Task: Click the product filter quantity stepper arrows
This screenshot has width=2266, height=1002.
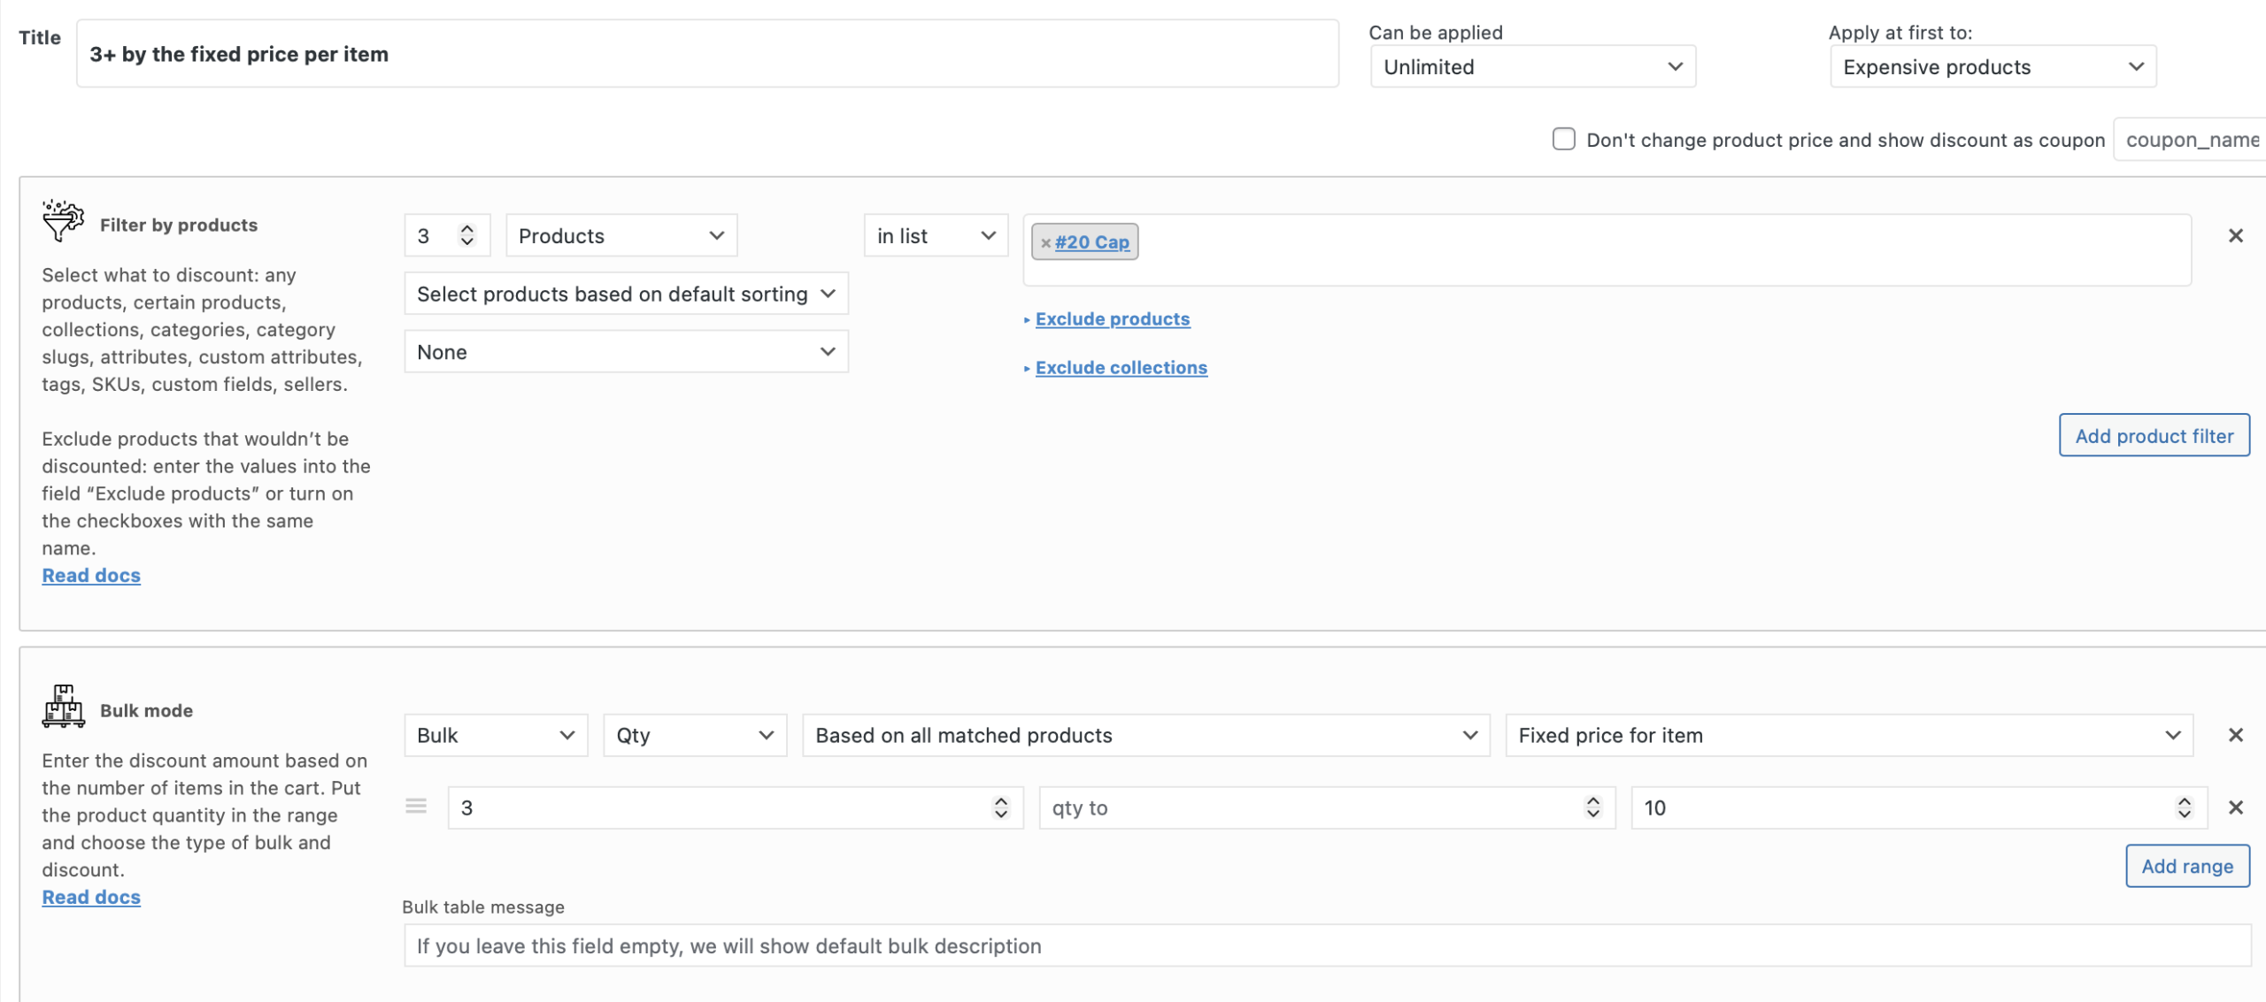Action: point(467,235)
